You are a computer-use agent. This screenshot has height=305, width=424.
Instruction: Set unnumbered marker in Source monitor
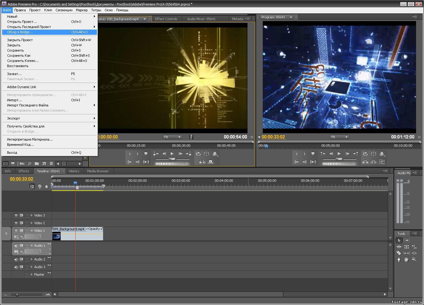click(146, 154)
